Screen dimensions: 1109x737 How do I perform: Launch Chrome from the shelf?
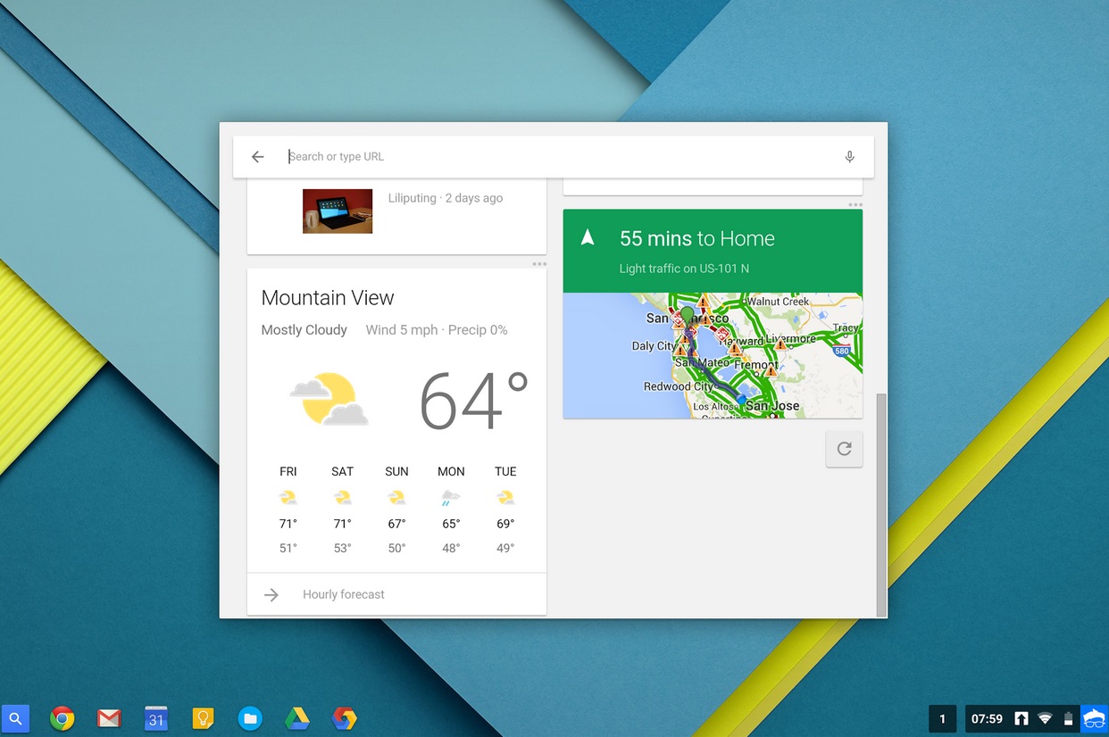[x=63, y=718]
